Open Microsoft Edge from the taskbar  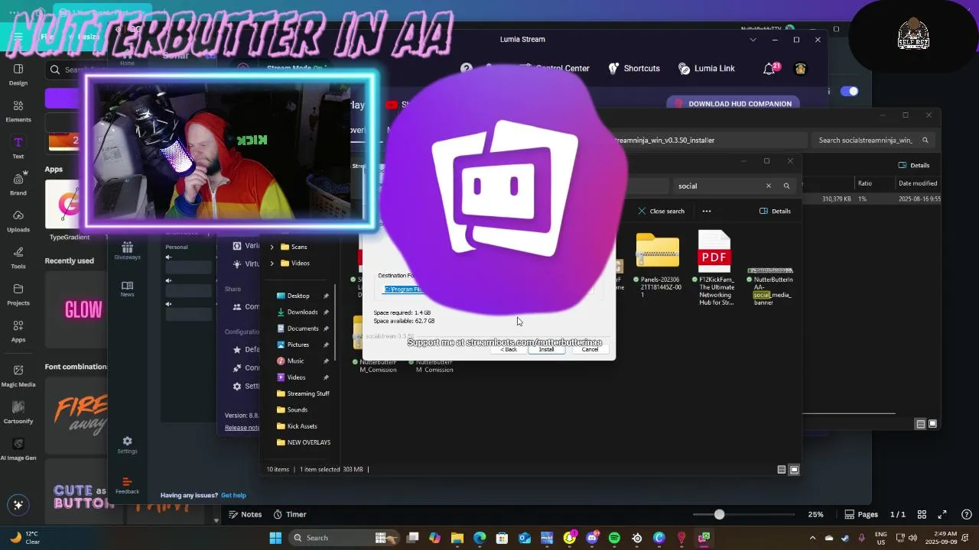tap(480, 538)
